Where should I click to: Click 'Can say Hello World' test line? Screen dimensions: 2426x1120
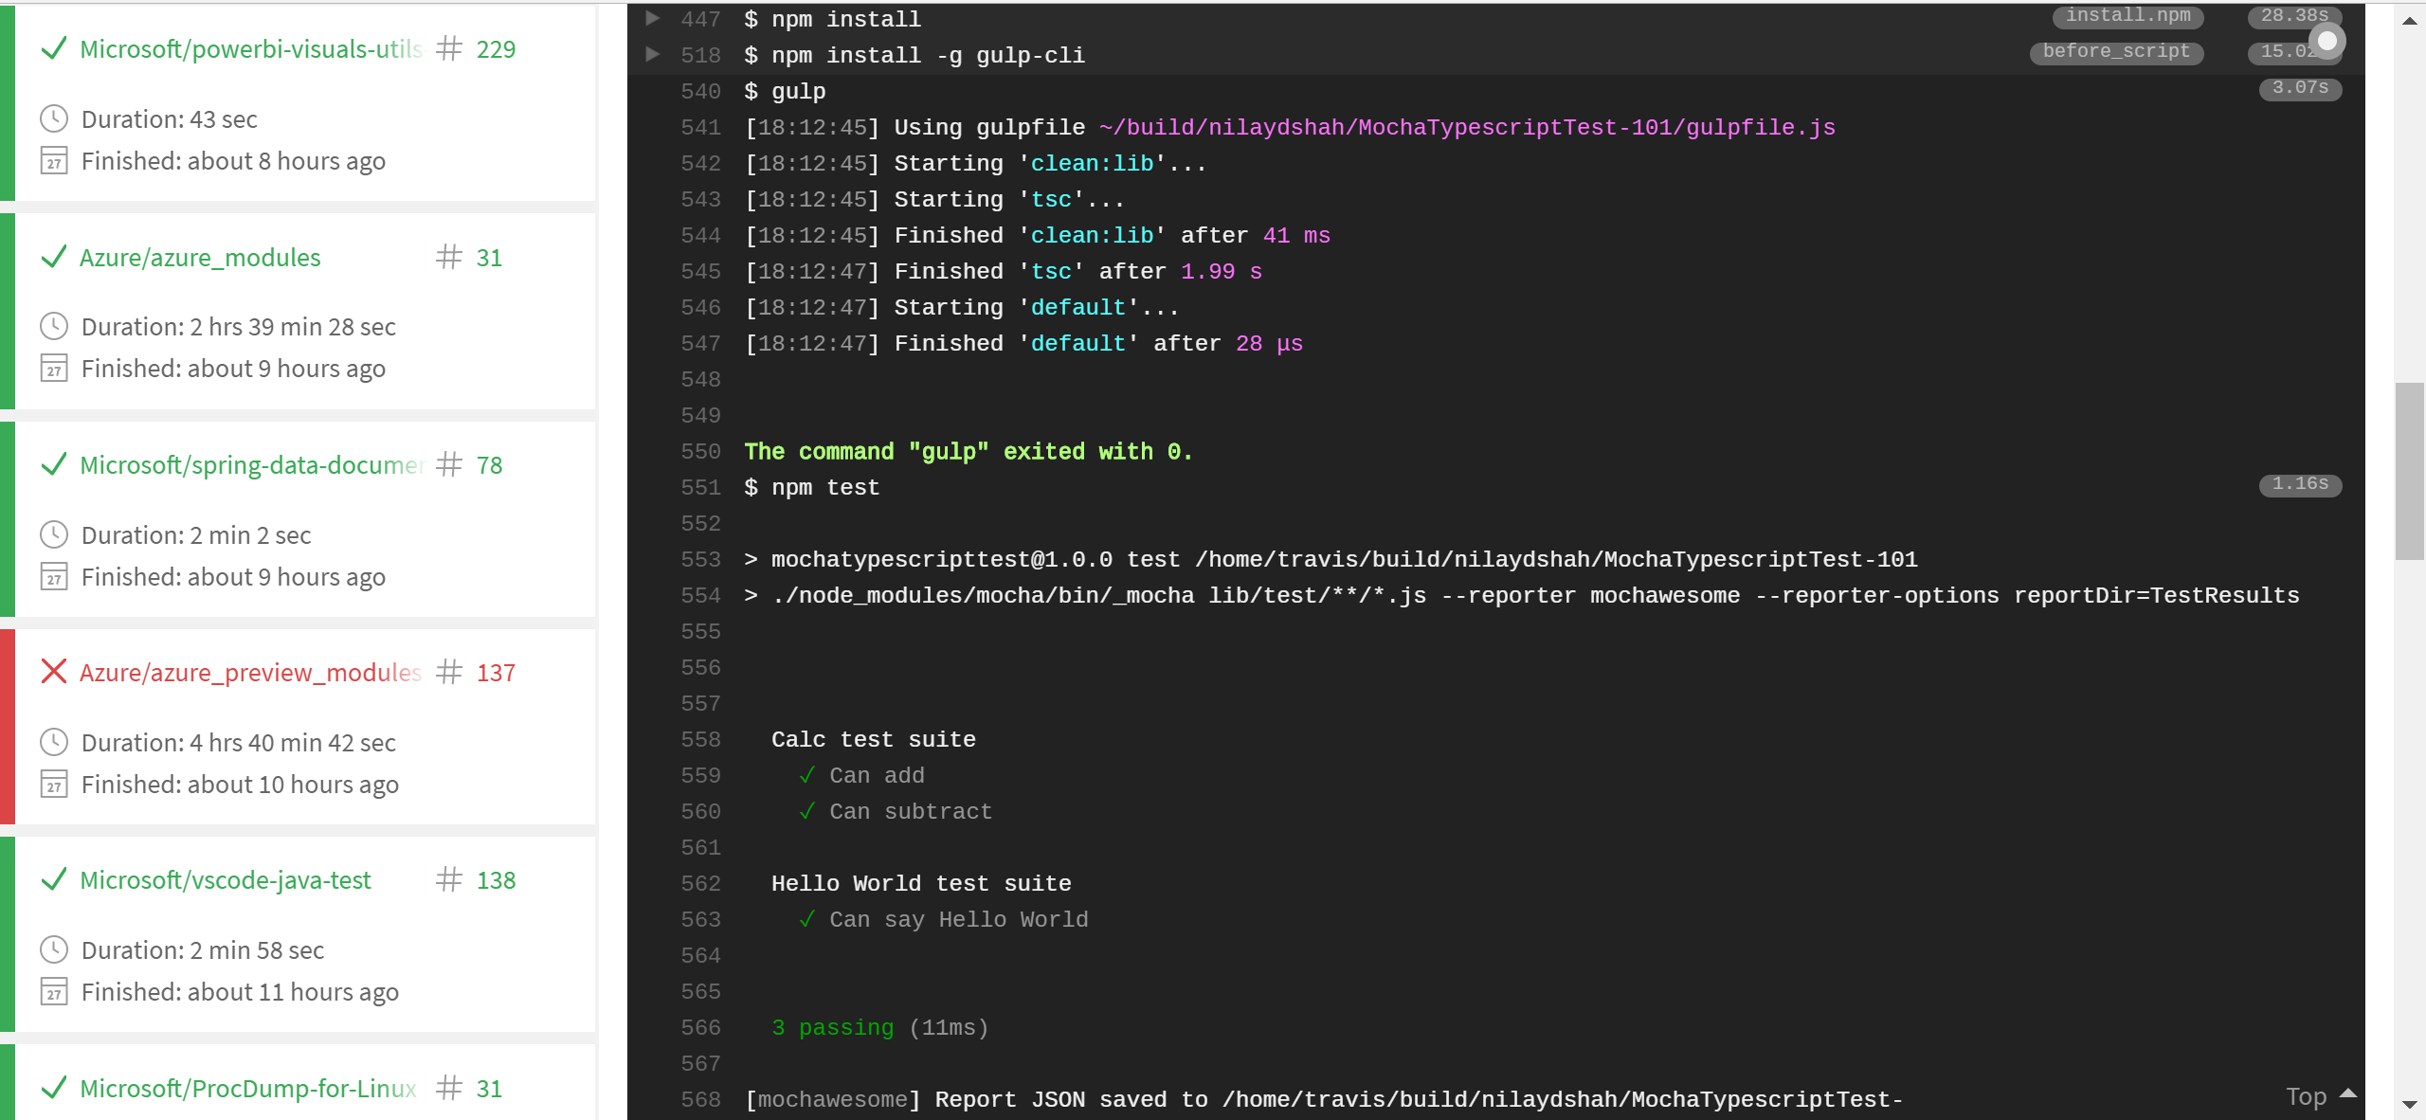click(x=958, y=920)
